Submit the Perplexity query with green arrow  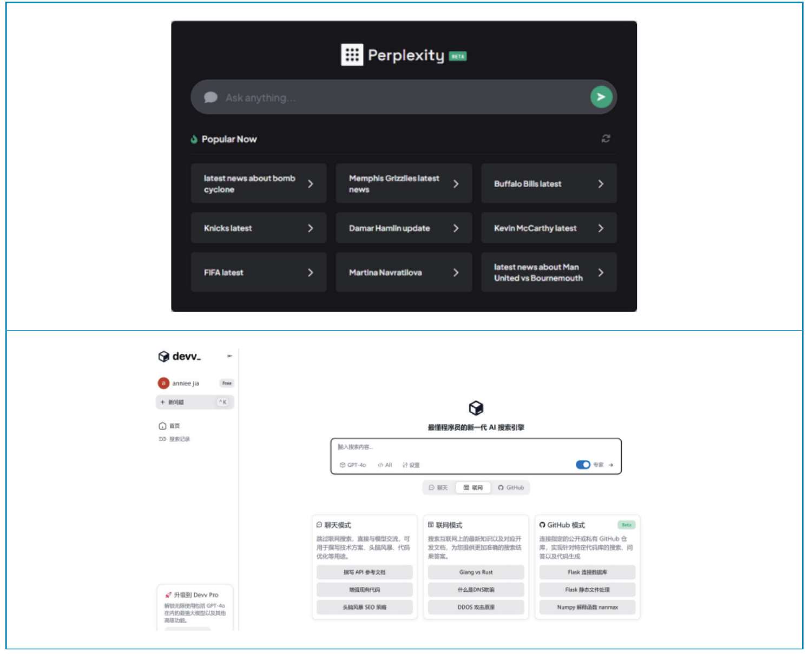(x=601, y=97)
